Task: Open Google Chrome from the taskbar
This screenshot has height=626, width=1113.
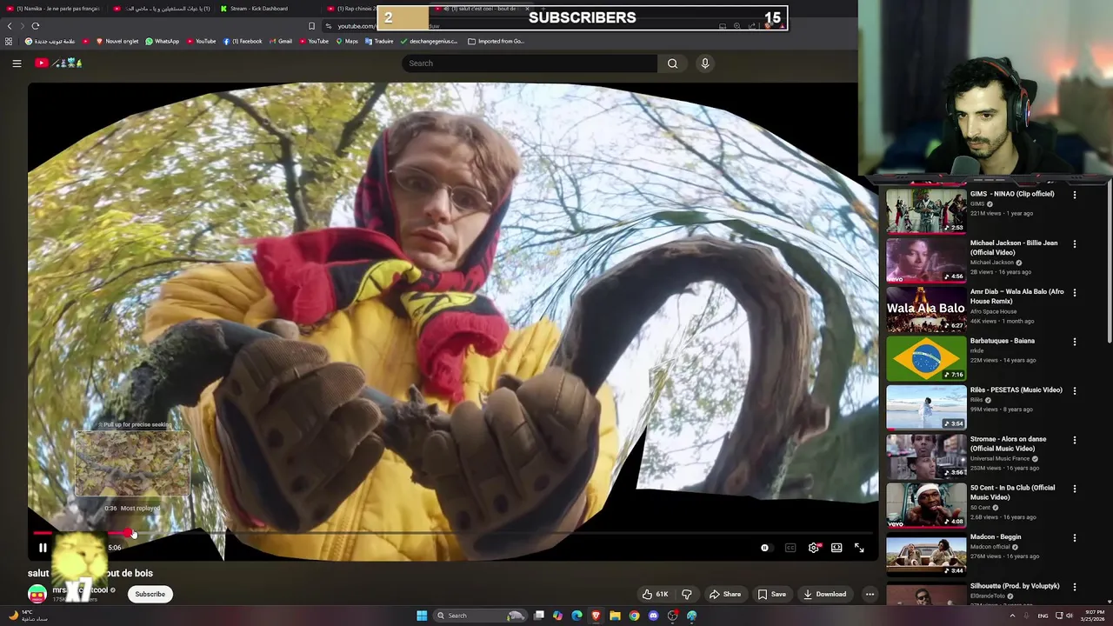Action: point(634,616)
